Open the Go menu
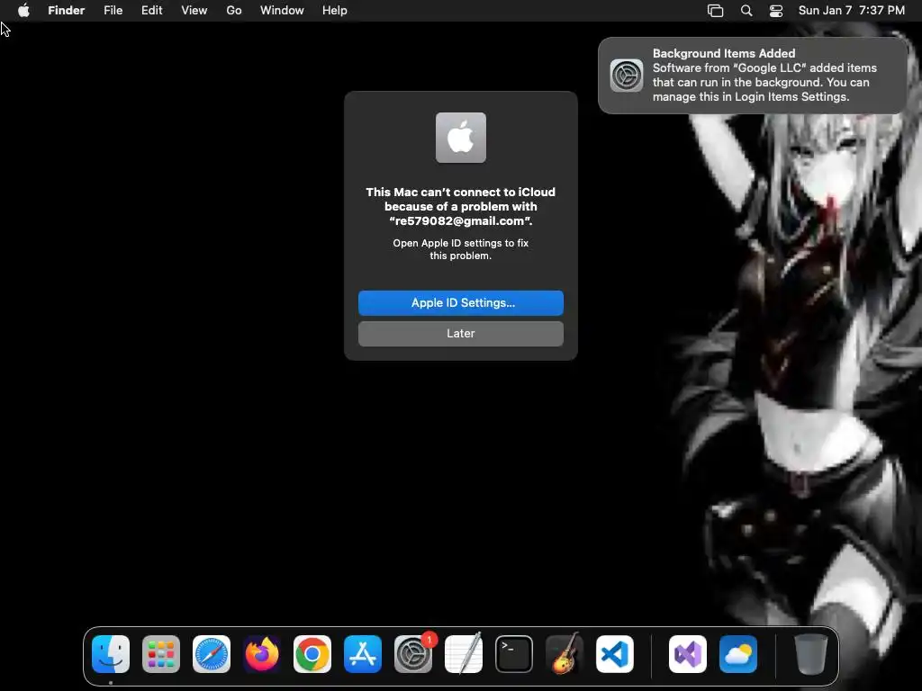This screenshot has width=922, height=691. click(x=234, y=11)
